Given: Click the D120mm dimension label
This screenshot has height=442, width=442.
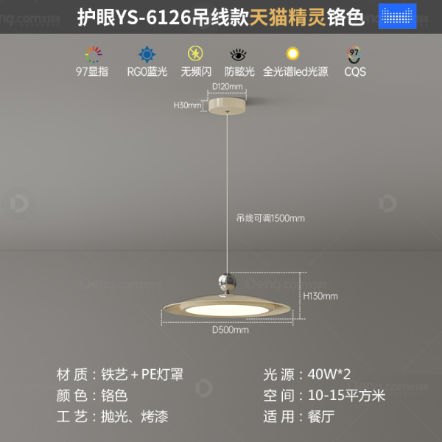Looking at the screenshot, I should point(227,86).
